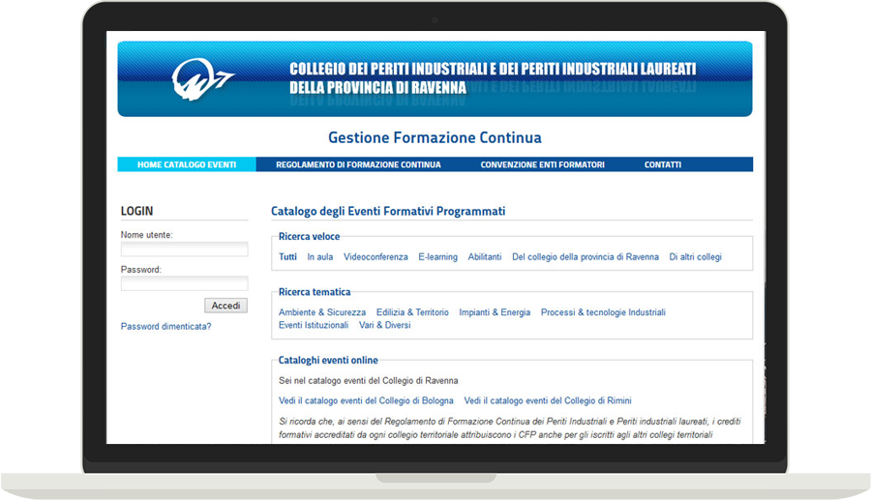Click the Collegio logo icon in header
Image resolution: width=871 pixels, height=500 pixels.
coord(203,79)
